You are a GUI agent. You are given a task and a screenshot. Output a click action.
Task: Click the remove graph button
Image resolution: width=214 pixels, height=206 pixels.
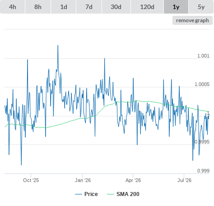(x=192, y=20)
